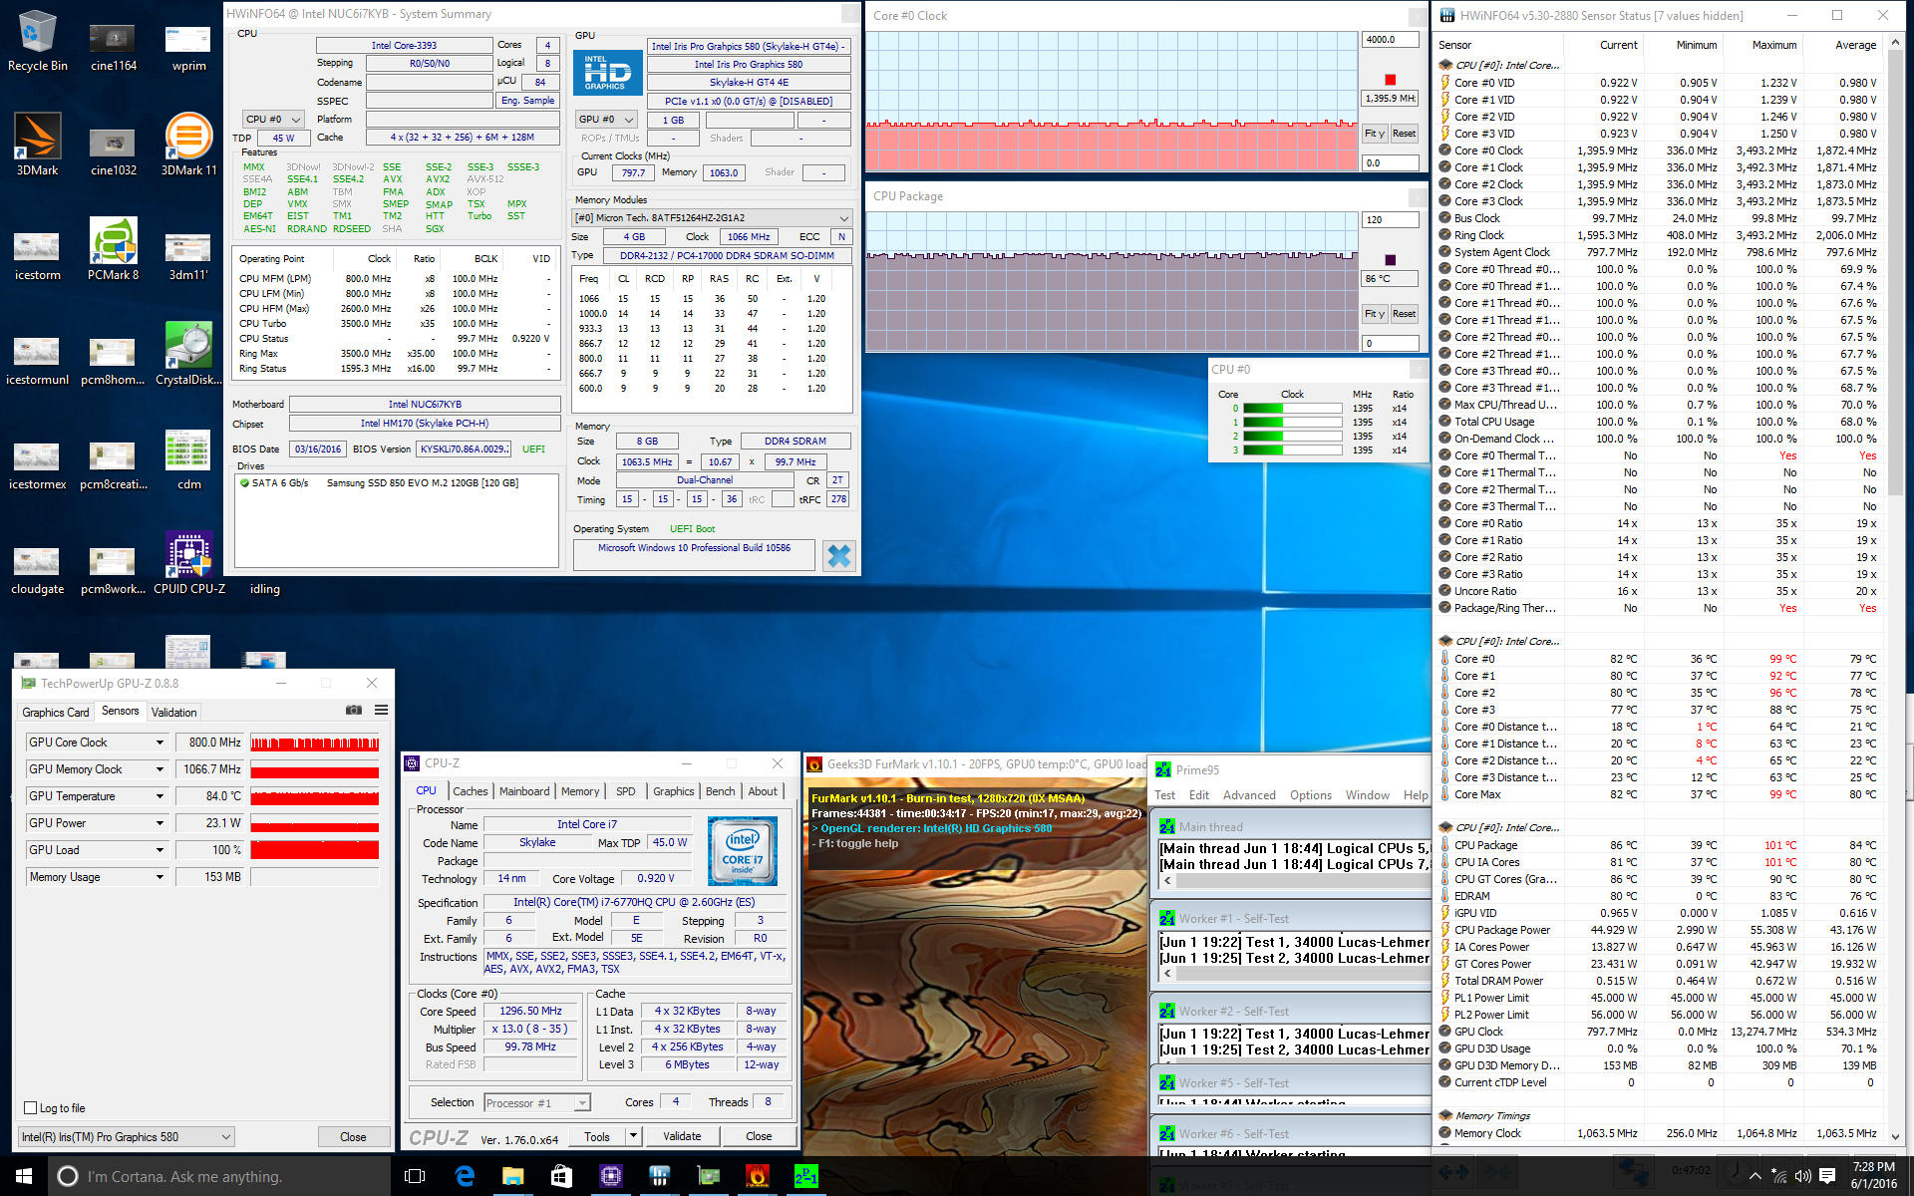Open the 3DMark 11 desktop icon
The width and height of the screenshot is (1914, 1196).
[188, 145]
